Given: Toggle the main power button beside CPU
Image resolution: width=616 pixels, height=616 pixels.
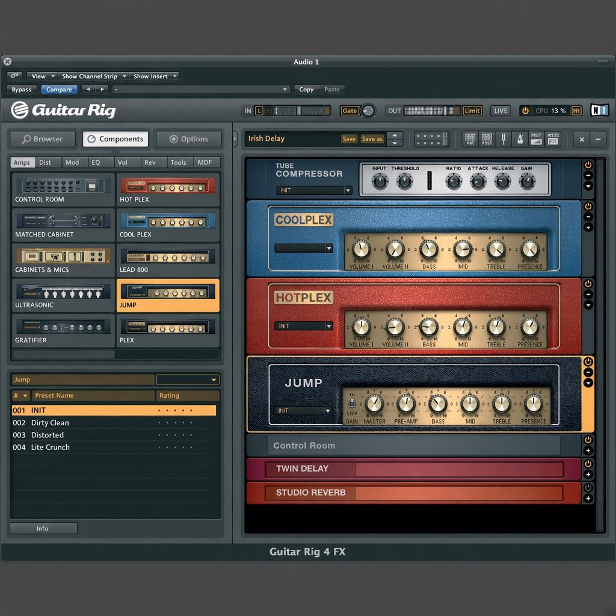Looking at the screenshot, I should click(x=525, y=111).
